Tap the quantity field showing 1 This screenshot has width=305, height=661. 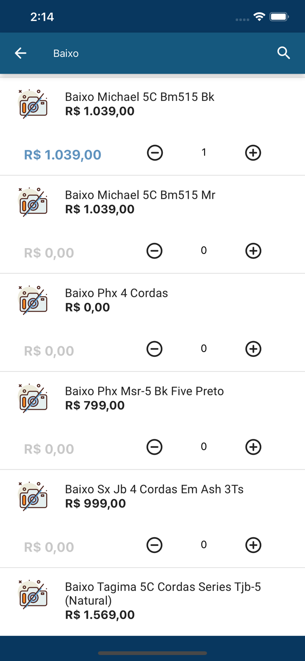204,152
